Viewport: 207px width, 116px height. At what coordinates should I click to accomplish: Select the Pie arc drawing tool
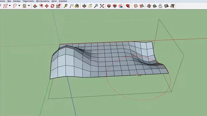[x=15, y=6]
